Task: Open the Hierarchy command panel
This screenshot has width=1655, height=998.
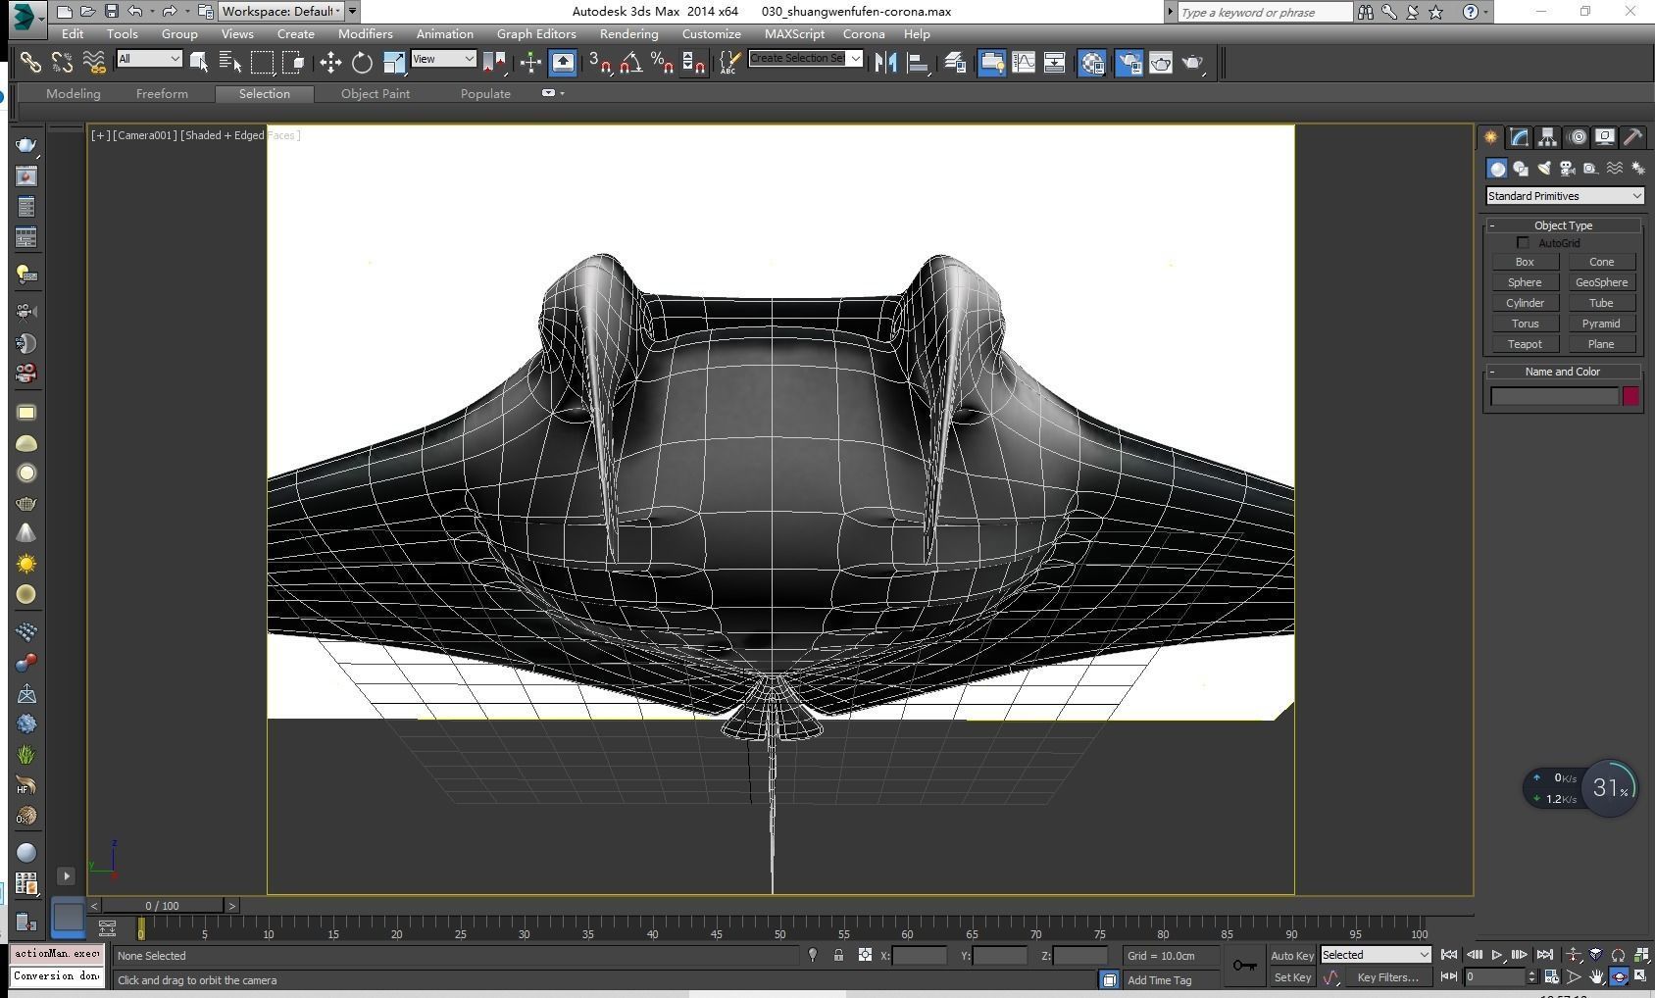Action: pyautogui.click(x=1547, y=137)
